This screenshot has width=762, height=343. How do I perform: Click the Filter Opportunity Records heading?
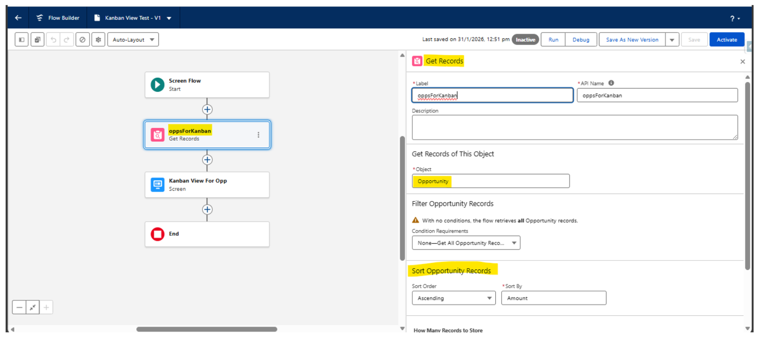[x=452, y=203]
